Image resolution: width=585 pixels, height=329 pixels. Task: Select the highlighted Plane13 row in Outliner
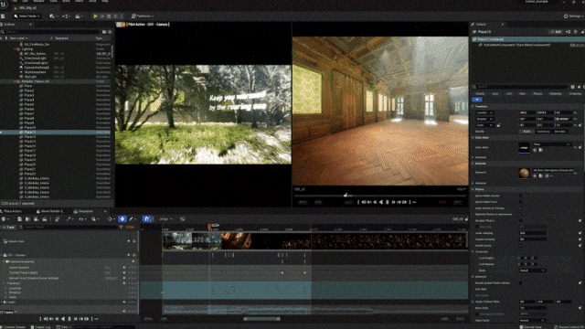56,132
